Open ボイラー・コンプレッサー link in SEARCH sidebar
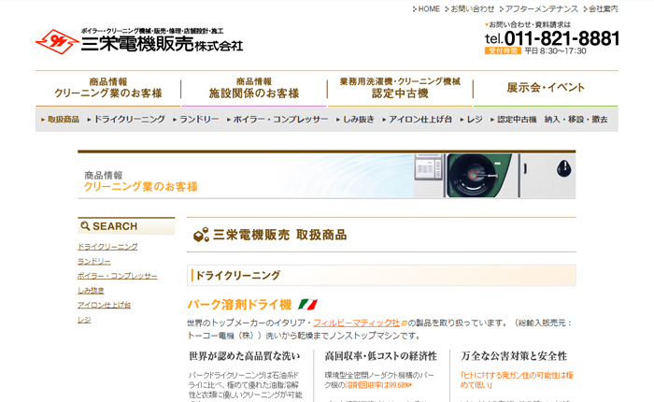Viewport: 654px width, 402px height. click(x=118, y=276)
